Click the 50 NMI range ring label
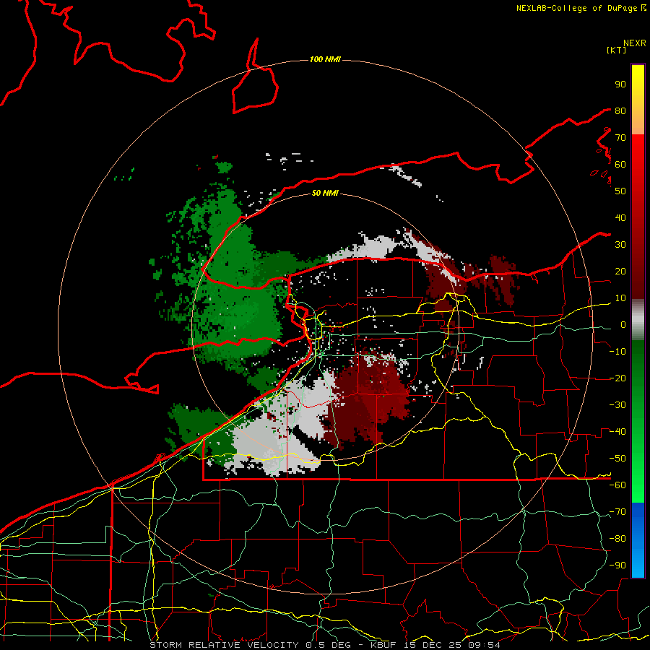The width and height of the screenshot is (650, 650). click(x=324, y=193)
